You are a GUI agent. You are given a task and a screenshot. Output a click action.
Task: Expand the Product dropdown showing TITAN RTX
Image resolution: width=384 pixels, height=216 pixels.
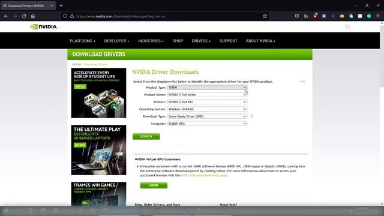(207, 102)
